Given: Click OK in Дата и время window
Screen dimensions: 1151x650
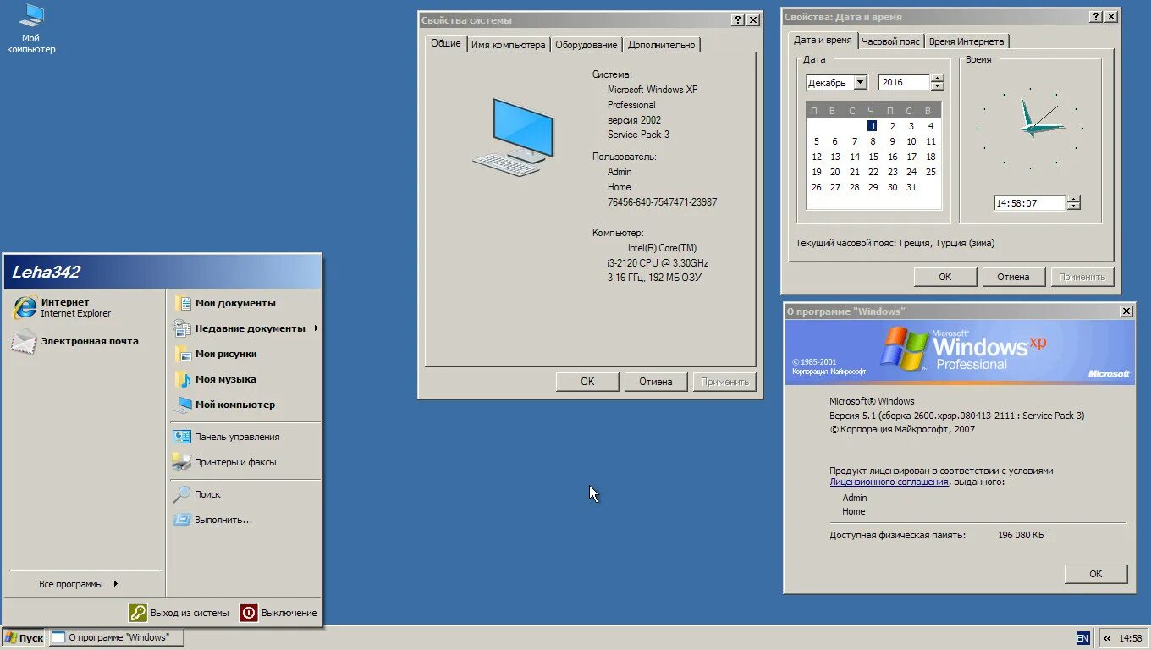Looking at the screenshot, I should [x=945, y=277].
